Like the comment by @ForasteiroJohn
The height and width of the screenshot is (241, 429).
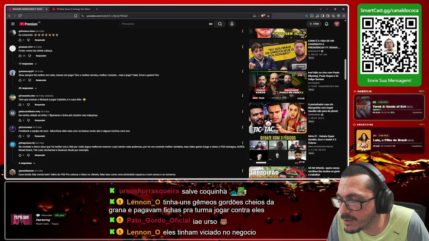pyautogui.click(x=20, y=105)
